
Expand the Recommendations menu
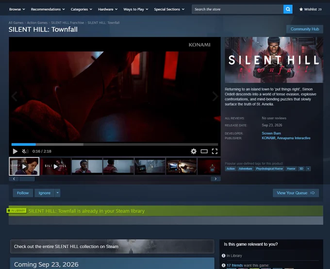point(48,9)
